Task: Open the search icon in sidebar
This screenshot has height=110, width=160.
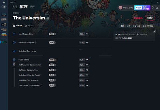Action: [4, 7]
